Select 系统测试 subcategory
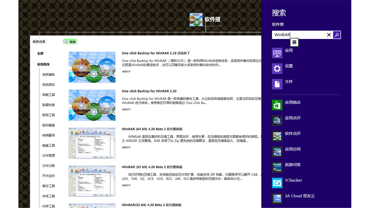Viewport: 370px width, 208px height. tap(49, 85)
